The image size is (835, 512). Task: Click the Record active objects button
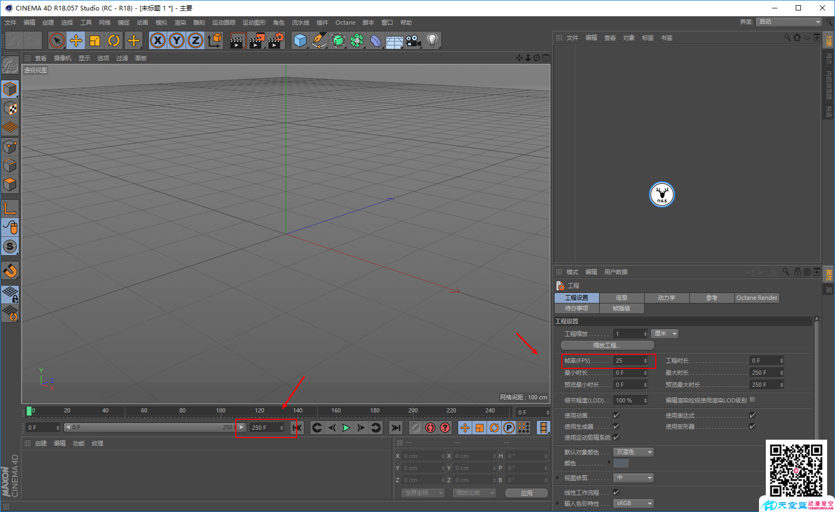click(x=416, y=428)
